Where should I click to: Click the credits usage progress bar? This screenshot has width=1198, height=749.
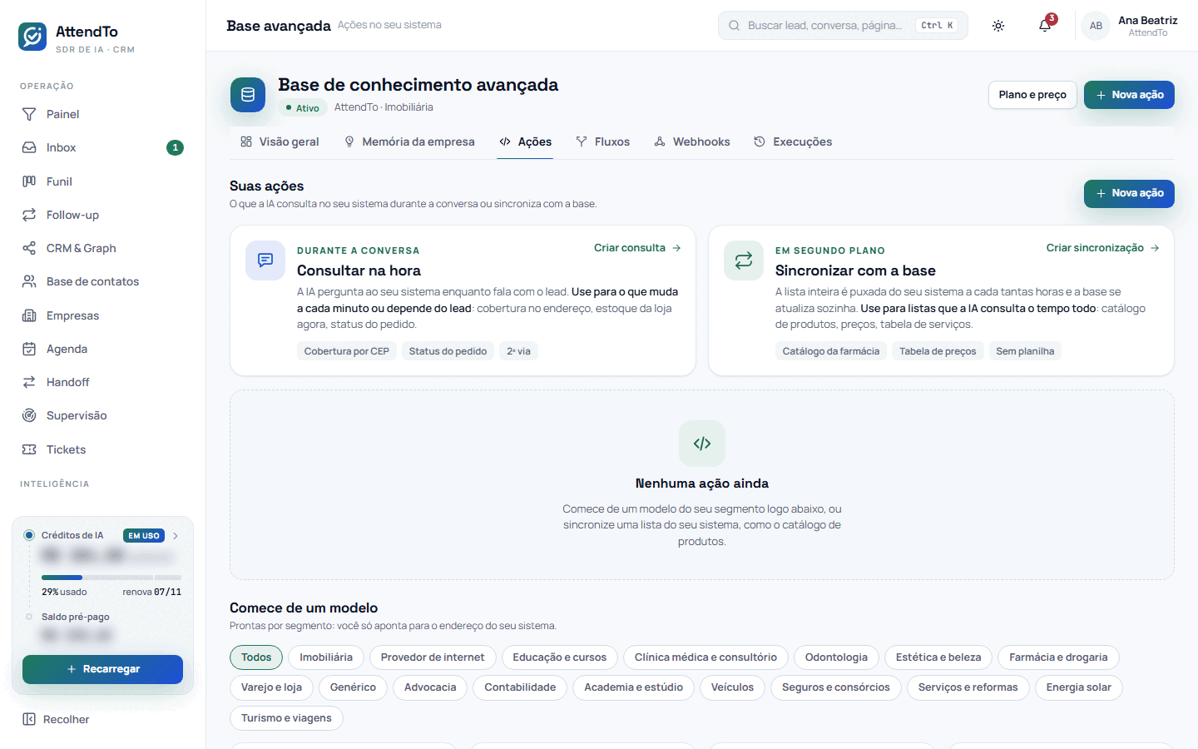click(111, 578)
